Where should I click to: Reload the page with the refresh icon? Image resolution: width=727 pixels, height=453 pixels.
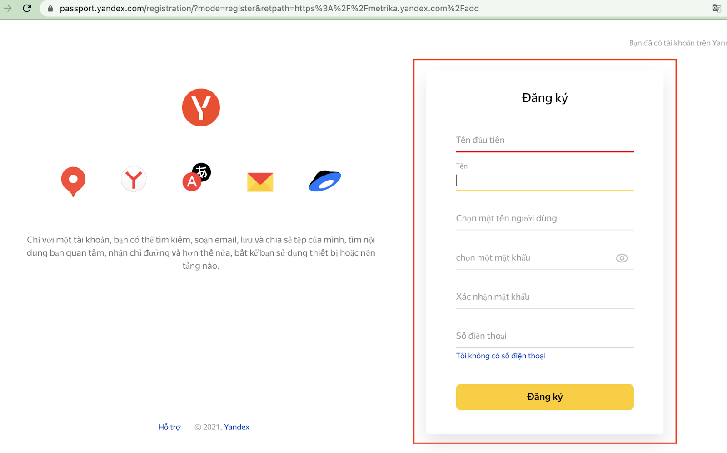tap(27, 8)
